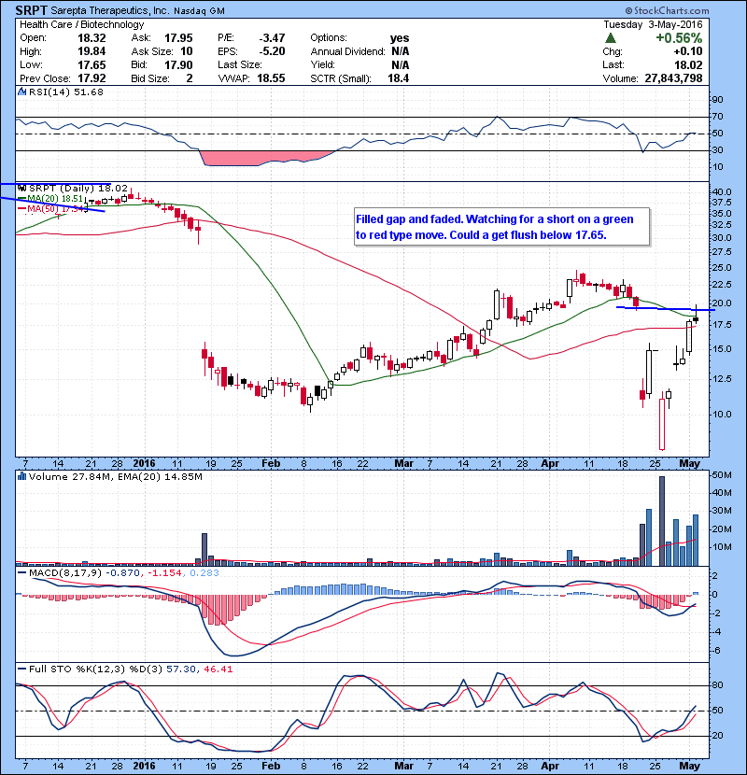Click the Annual Dividend label
The height and width of the screenshot is (775, 747).
coord(347,51)
